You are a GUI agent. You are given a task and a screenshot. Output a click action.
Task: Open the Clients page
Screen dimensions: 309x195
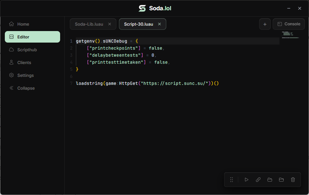pos(32,62)
